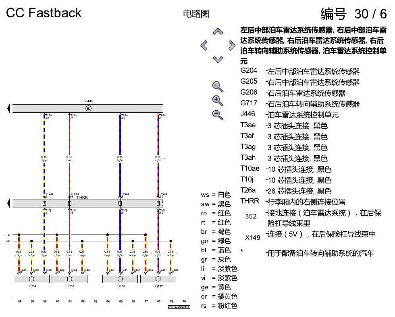Click the up navigation arrow
The image size is (395, 317).
[x=218, y=31]
